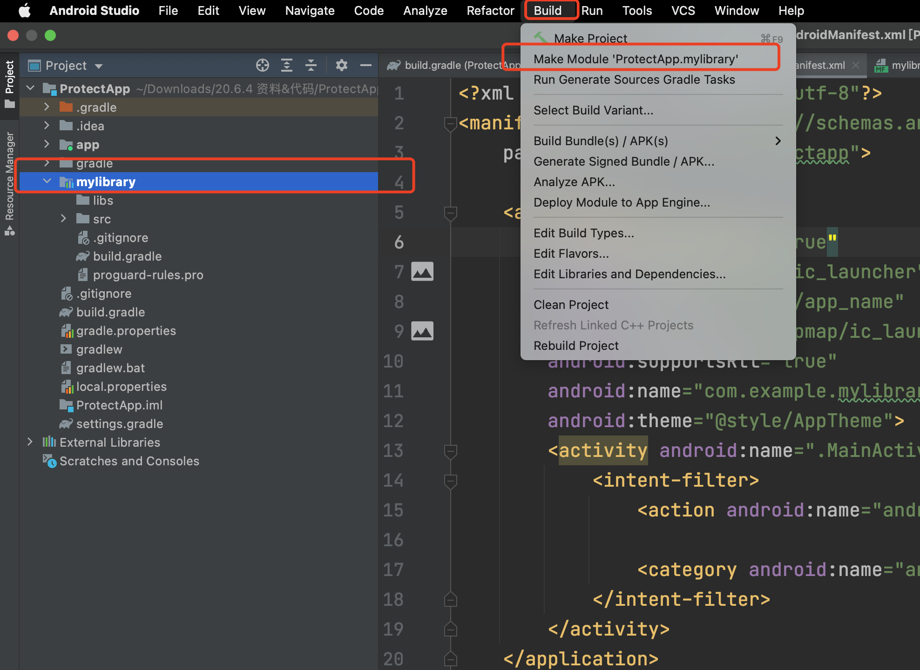Click image gutter icon on line 7
920x670 pixels.
(422, 272)
